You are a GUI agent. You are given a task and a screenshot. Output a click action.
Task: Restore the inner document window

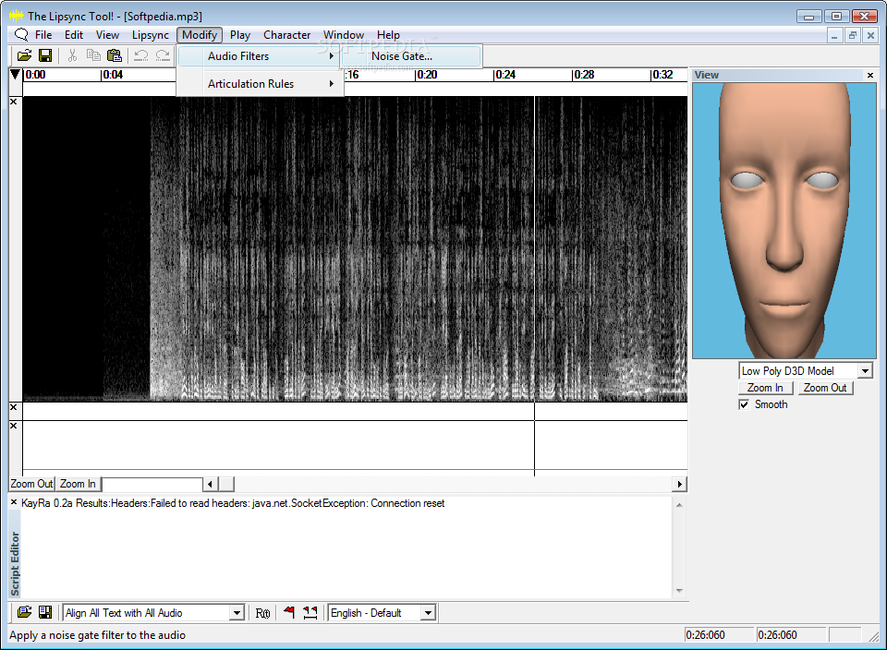pyautogui.click(x=853, y=36)
